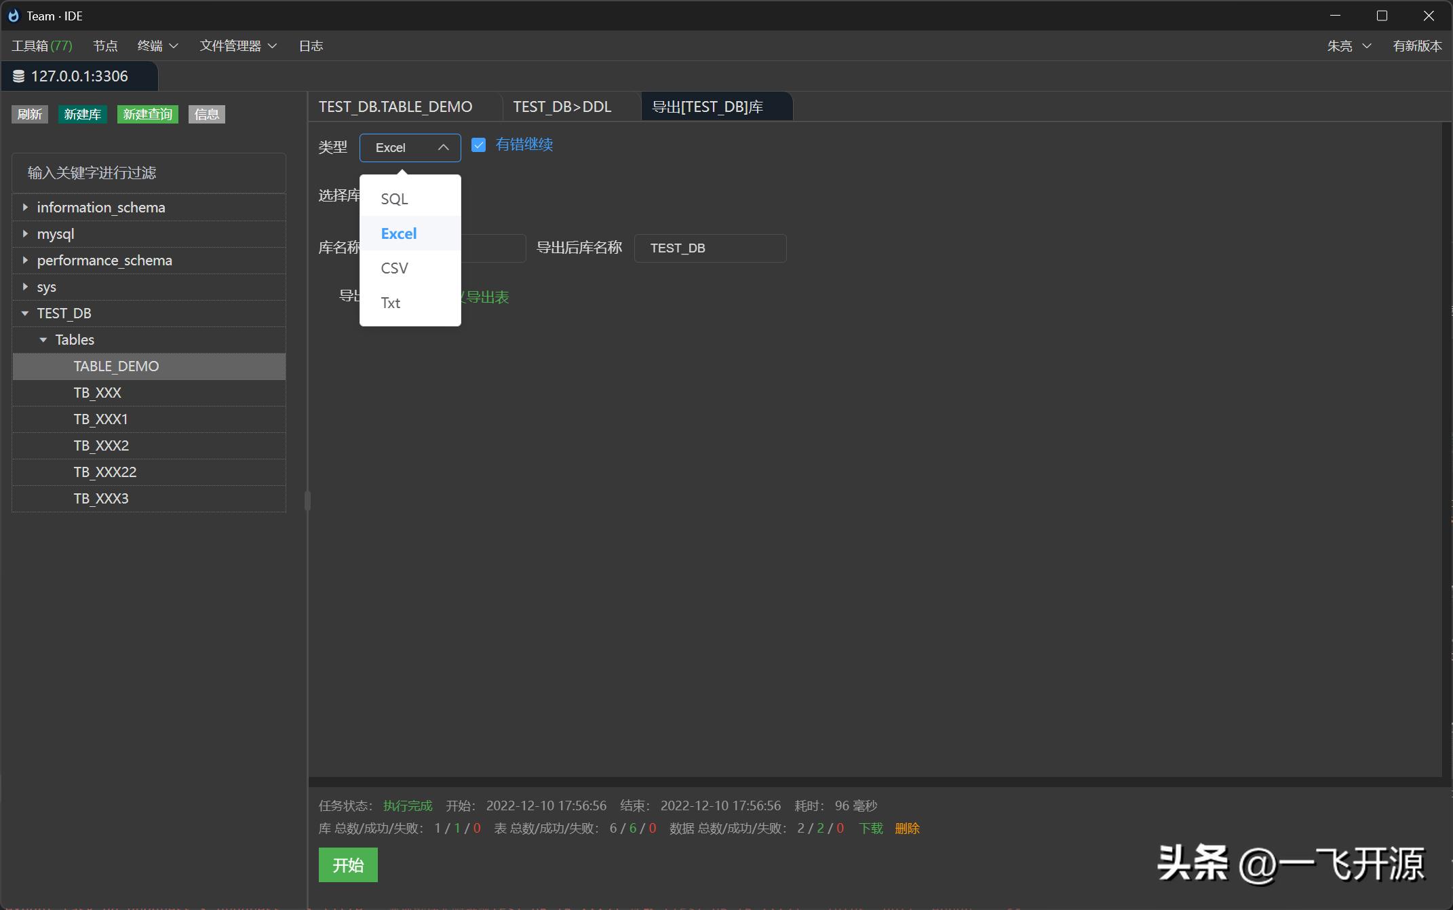This screenshot has height=910, width=1453.
Task: Expand the information_schema database node
Action: [25, 207]
